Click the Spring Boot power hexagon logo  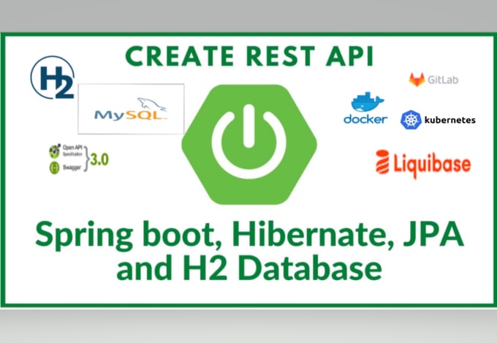tap(249, 144)
